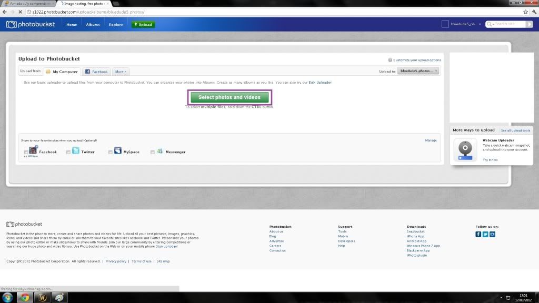The image size is (539, 303).
Task: Click the Manage link for sharing sites
Action: point(431,140)
